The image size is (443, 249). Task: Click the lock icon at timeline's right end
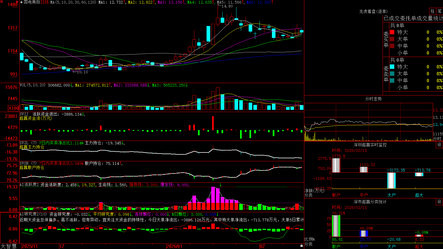pos(302,245)
